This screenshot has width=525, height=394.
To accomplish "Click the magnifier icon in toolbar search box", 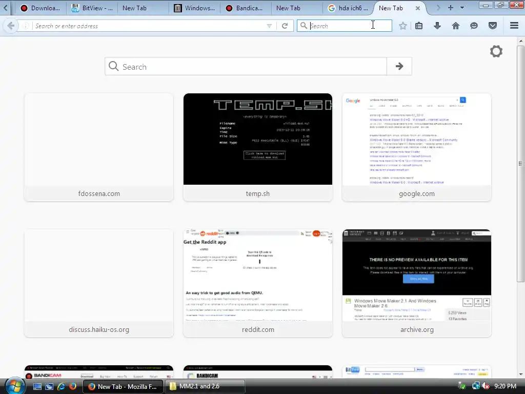I will 304,26.
